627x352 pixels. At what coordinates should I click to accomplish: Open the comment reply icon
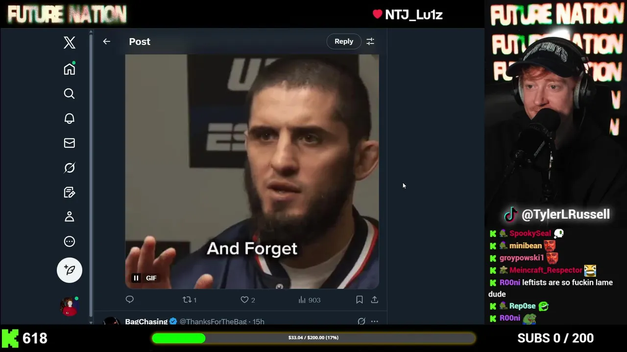[x=130, y=300]
